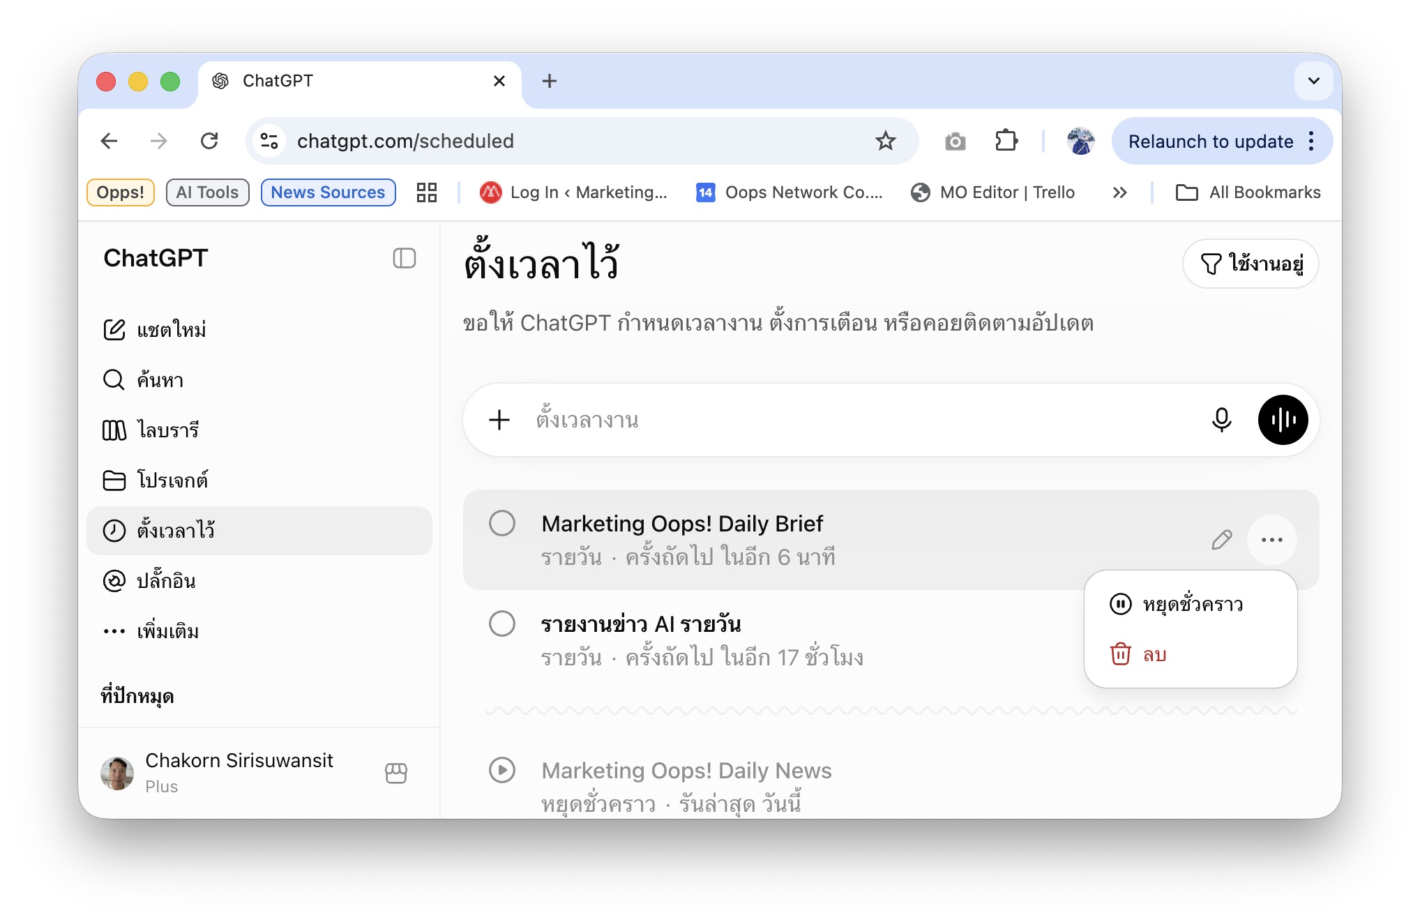Open the Oops Network Co. bookmark

tap(790, 192)
